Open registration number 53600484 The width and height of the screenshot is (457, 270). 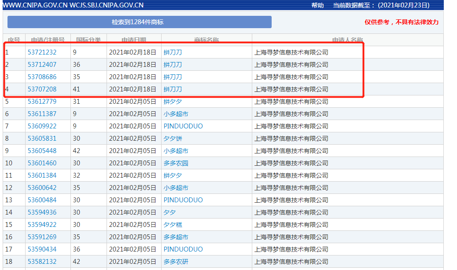pos(42,200)
